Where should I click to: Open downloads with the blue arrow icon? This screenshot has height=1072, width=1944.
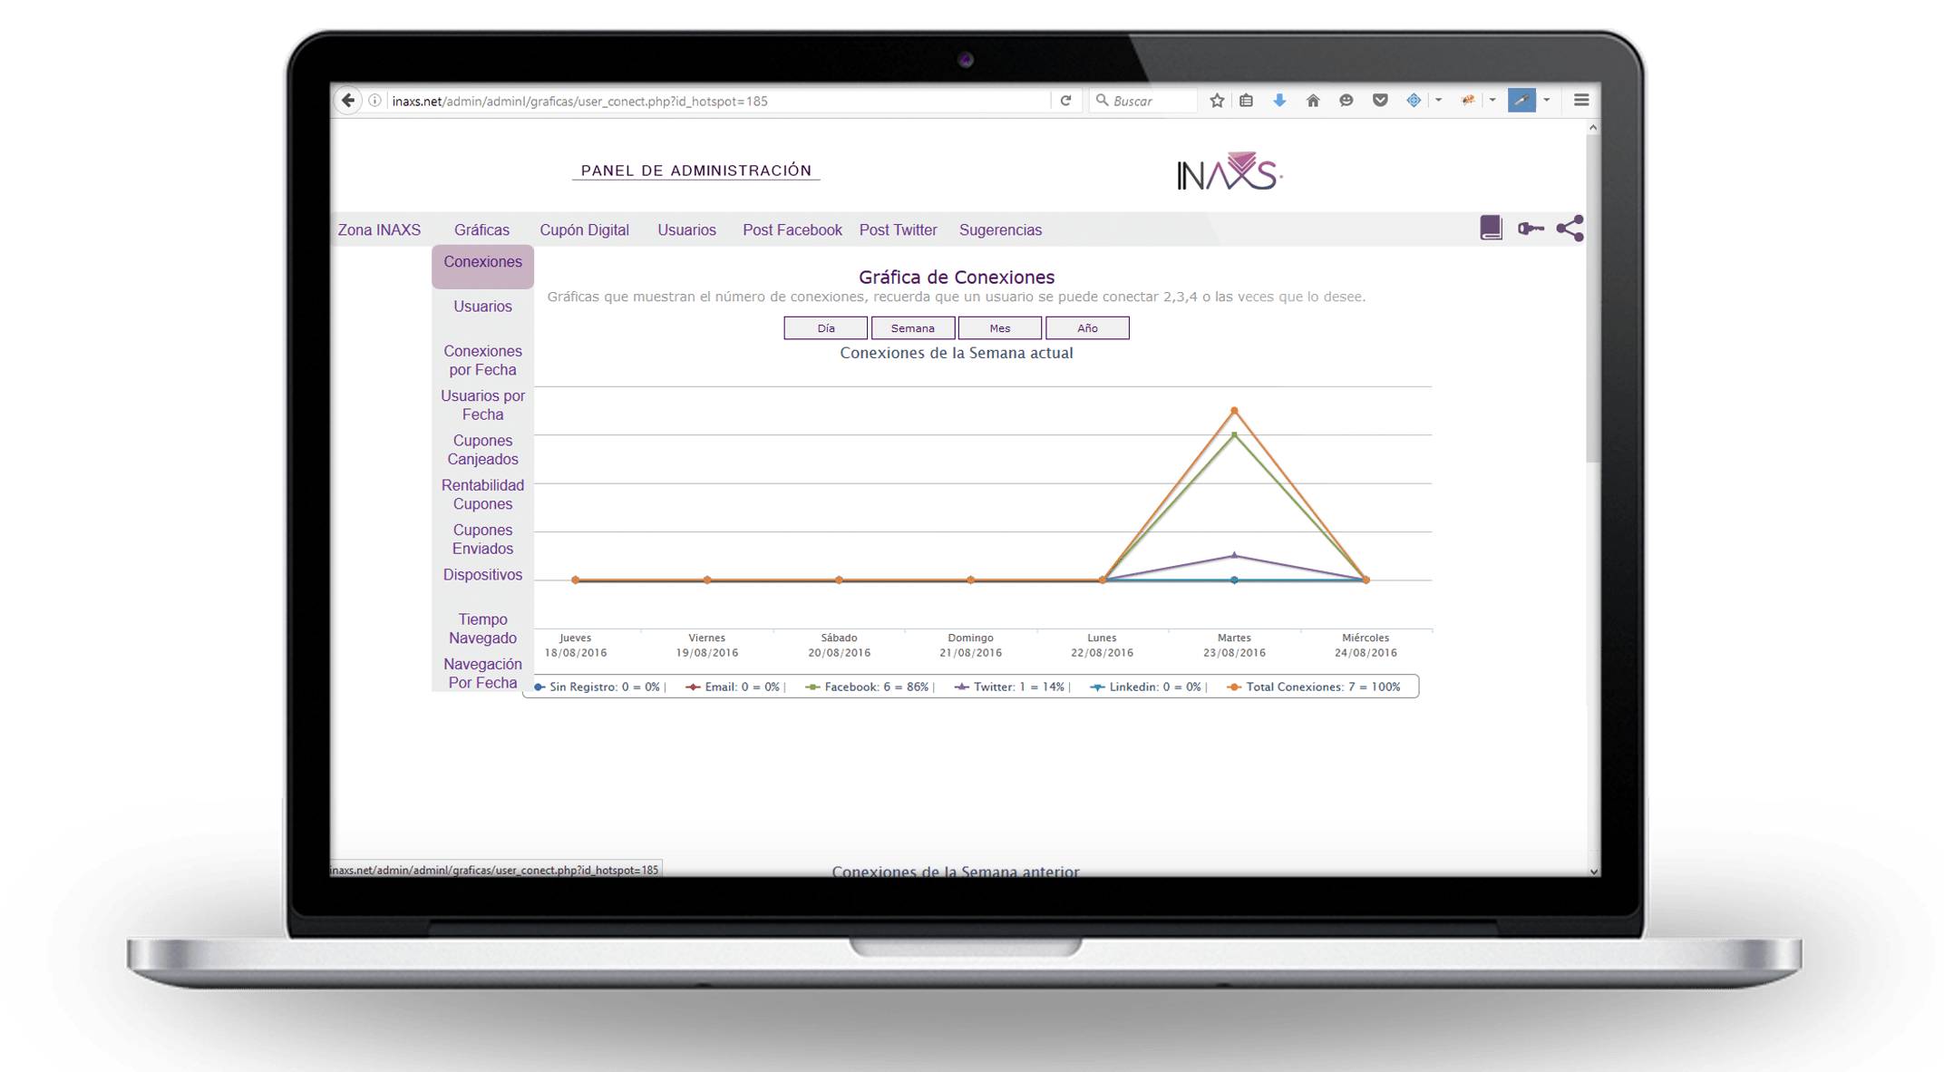click(x=1279, y=101)
